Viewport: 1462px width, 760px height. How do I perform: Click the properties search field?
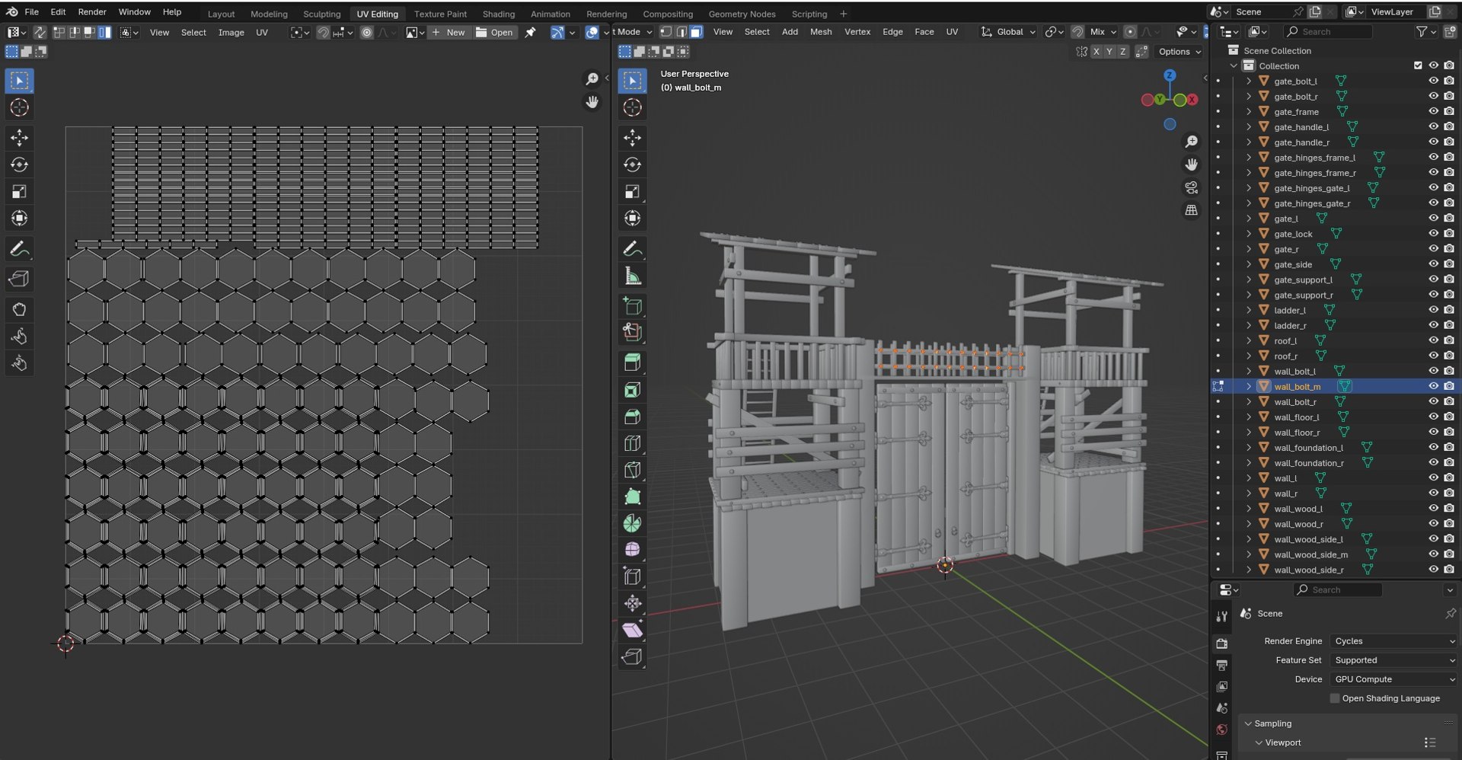point(1337,590)
